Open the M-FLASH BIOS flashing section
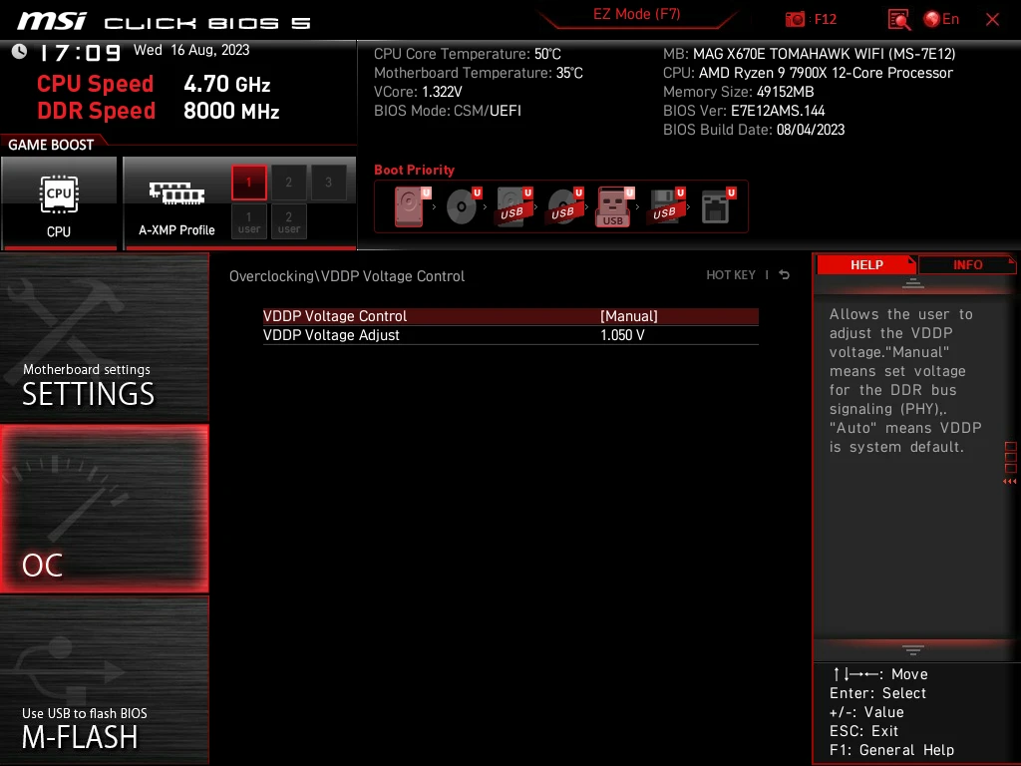The height and width of the screenshot is (766, 1021). [105, 680]
